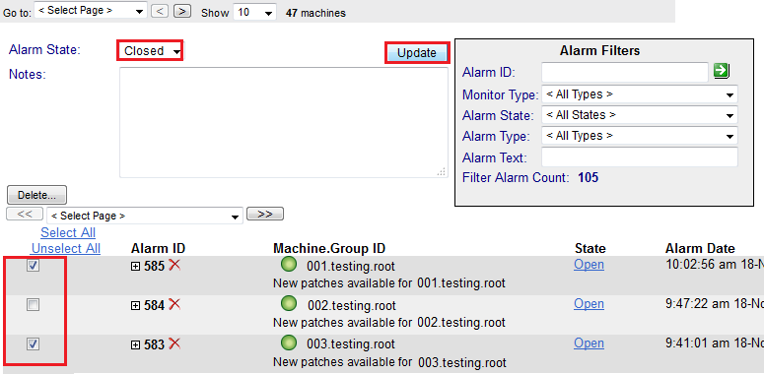Click into the Notes text area
764x374 pixels.
[284, 122]
